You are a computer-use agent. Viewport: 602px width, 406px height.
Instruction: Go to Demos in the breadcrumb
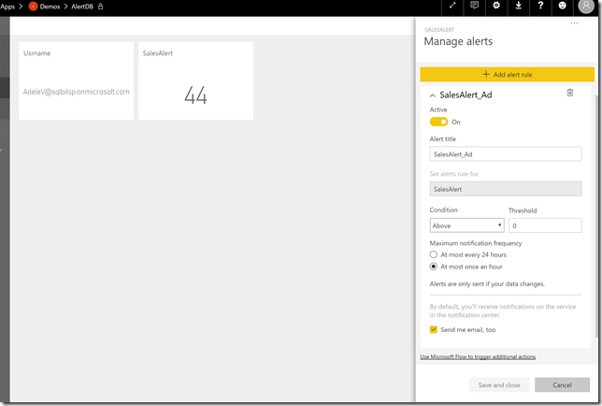click(x=50, y=7)
